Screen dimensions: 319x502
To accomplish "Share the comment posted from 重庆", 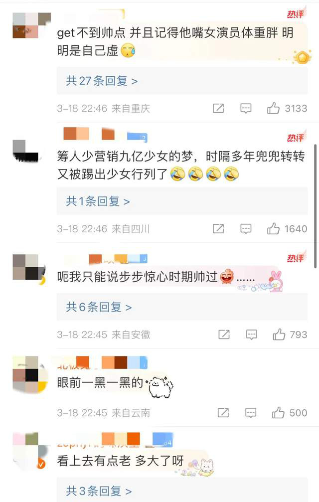I will (x=218, y=108).
